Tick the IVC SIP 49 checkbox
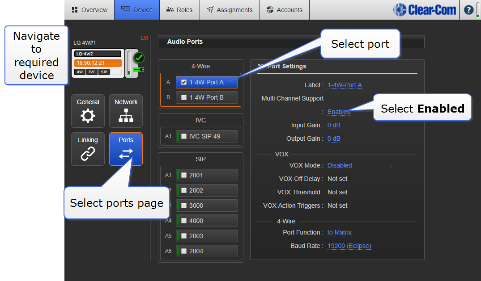The width and height of the screenshot is (481, 281). (x=184, y=136)
